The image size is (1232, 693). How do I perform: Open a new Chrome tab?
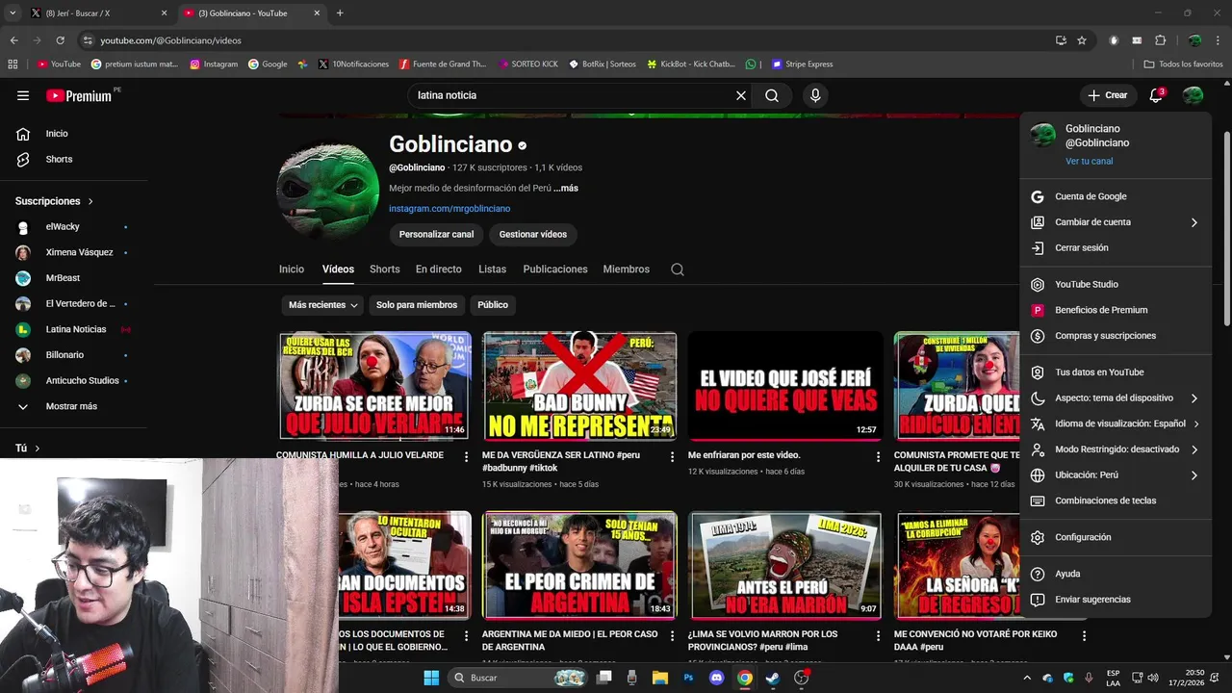click(340, 13)
